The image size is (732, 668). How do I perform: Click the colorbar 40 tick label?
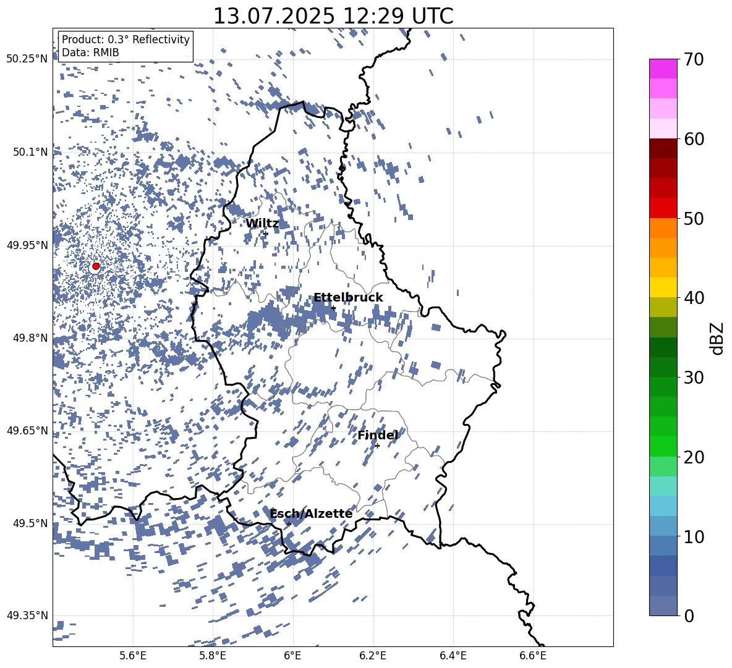pyautogui.click(x=694, y=298)
